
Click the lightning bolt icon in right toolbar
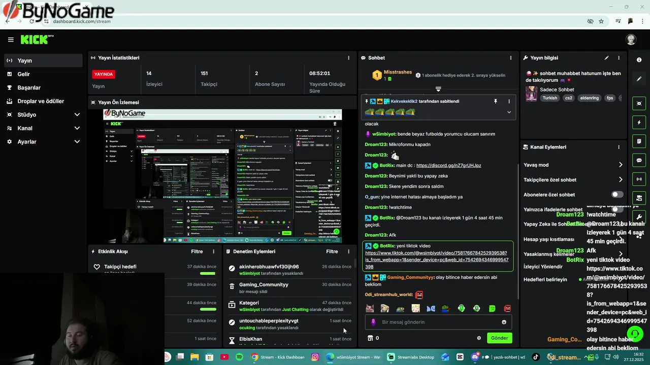coord(639,122)
